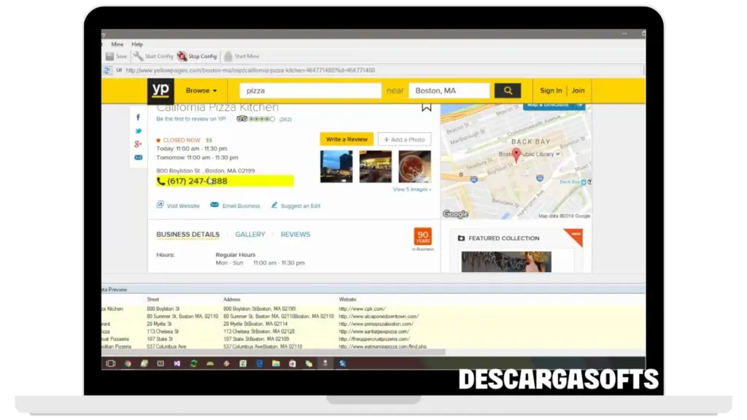Click the YP Yellow Pages logo
The image size is (747, 420).
[x=160, y=90]
